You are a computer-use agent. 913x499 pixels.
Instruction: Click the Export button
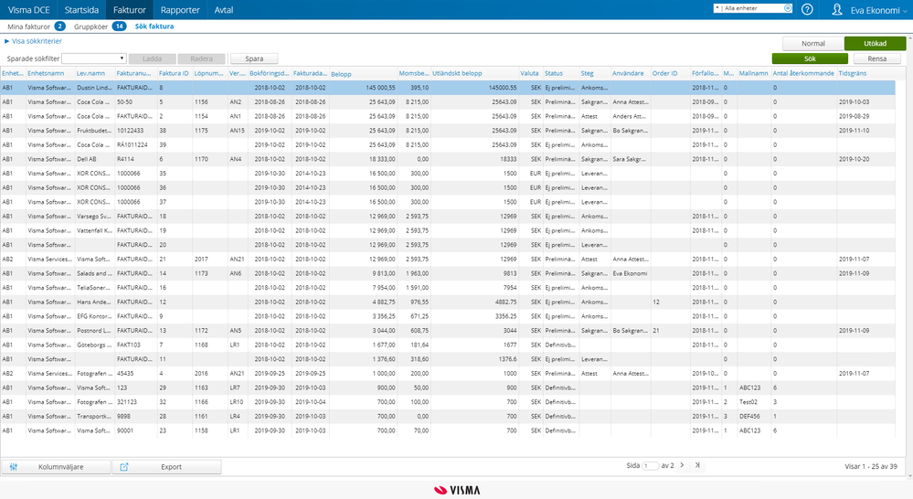point(166,467)
